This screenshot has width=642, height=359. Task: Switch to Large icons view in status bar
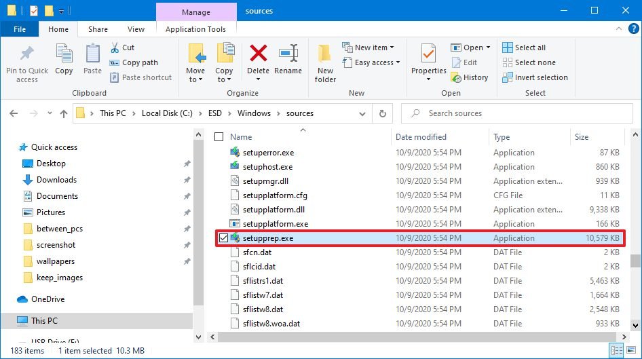click(631, 350)
